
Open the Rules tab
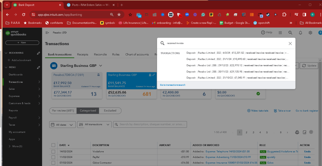[116, 55]
